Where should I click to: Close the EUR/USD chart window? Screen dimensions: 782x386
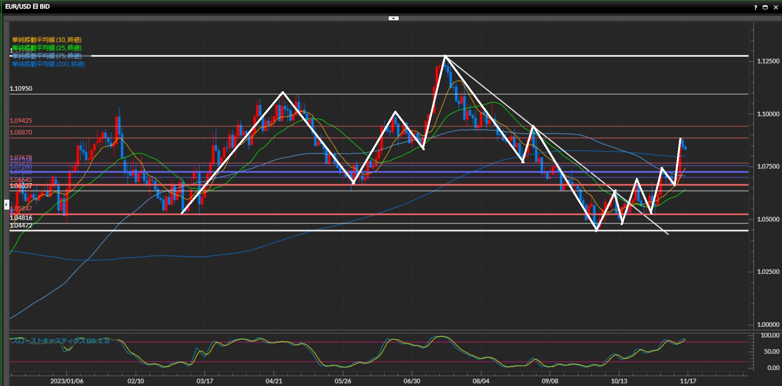coord(775,7)
